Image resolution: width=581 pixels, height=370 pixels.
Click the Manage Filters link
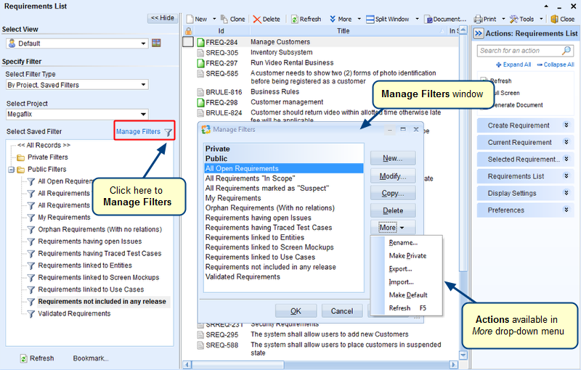pyautogui.click(x=138, y=132)
